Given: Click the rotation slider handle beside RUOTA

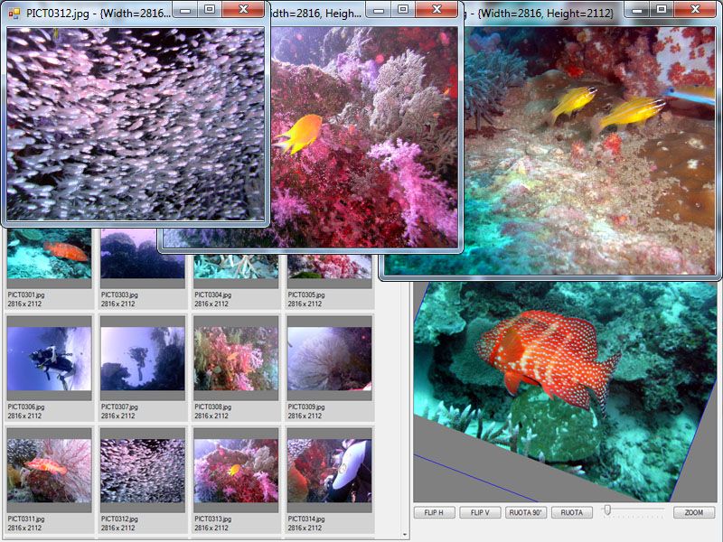Looking at the screenshot, I should click(607, 509).
